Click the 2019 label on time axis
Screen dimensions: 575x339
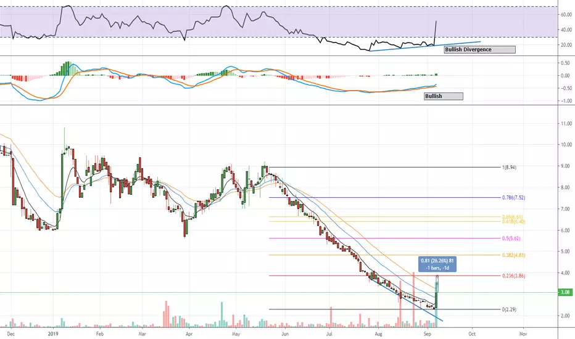pyautogui.click(x=53, y=334)
